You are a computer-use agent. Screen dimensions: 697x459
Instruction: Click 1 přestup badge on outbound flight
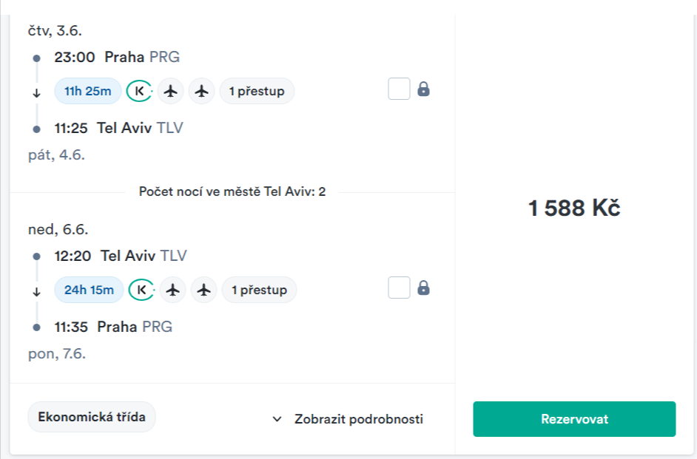pyautogui.click(x=257, y=91)
